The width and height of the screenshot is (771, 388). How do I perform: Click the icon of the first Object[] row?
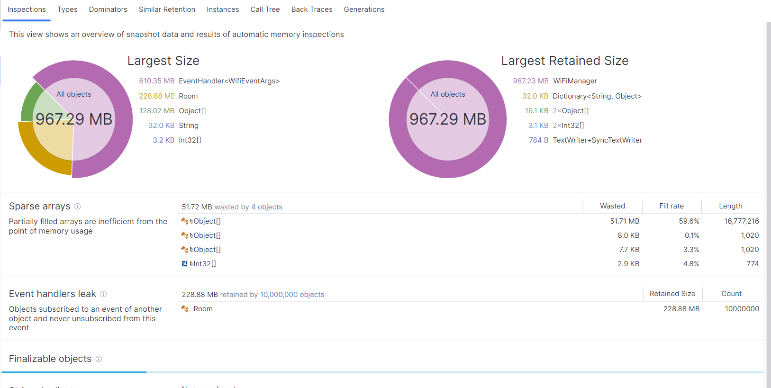coord(185,221)
